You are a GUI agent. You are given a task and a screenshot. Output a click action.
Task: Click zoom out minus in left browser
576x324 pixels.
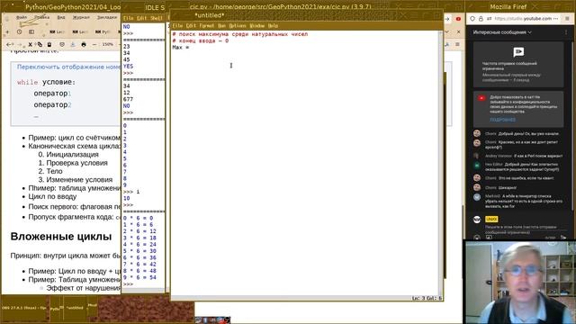pos(94,44)
